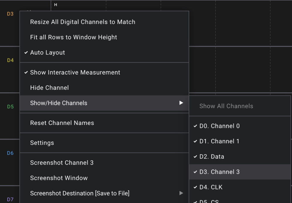Uncheck D1. Channel 1 visibility

tap(220, 141)
